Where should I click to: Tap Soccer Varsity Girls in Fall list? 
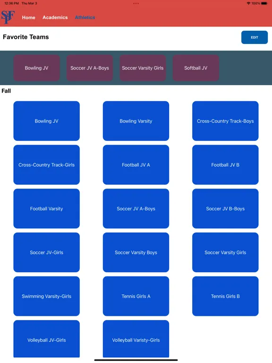225,252
